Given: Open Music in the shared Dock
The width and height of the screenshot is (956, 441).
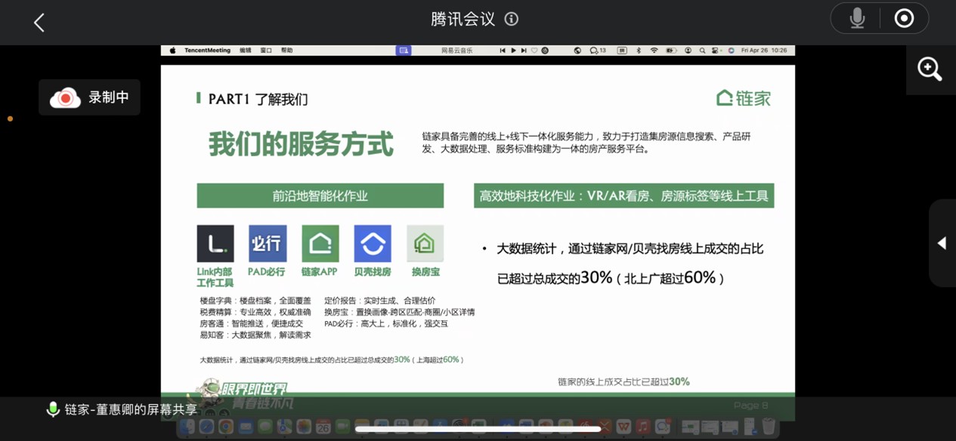Looking at the screenshot, I should (x=643, y=427).
